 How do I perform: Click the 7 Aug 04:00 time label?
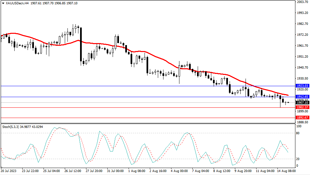[x=200, y=171]
